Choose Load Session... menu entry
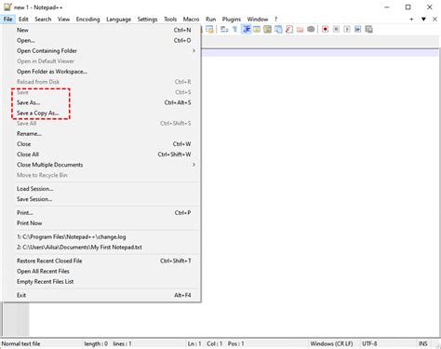 click(101, 189)
